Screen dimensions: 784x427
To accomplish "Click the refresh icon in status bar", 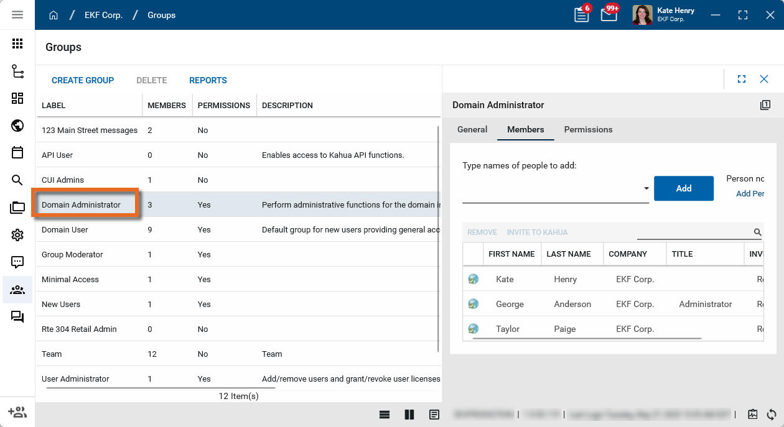I will pyautogui.click(x=772, y=415).
